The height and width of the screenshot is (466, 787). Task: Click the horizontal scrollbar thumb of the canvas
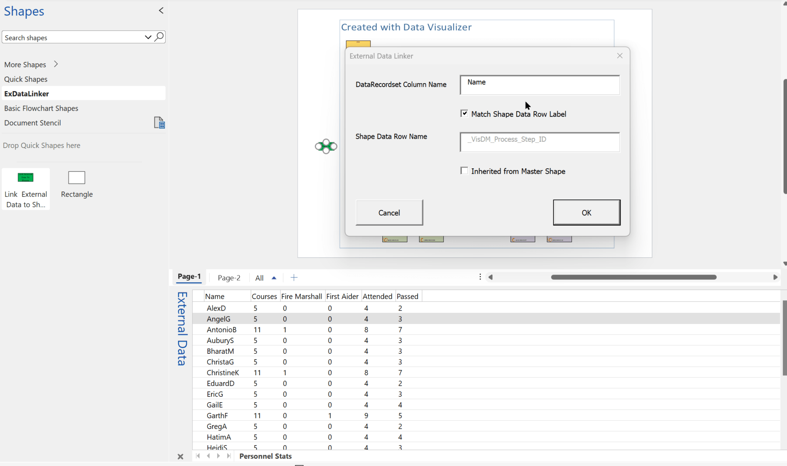tap(633, 277)
